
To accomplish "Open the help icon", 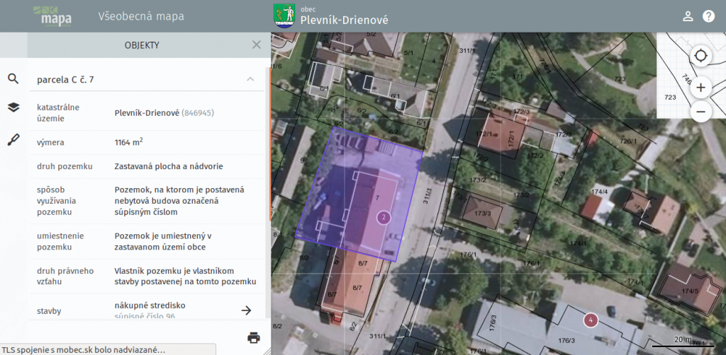I will [708, 16].
